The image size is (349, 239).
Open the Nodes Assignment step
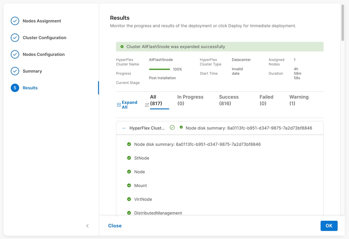[42, 21]
